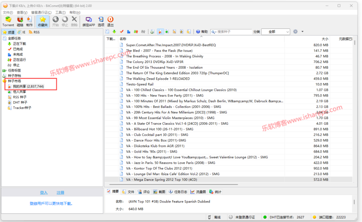Open search engine dropdown beside magnifier

click(214, 32)
